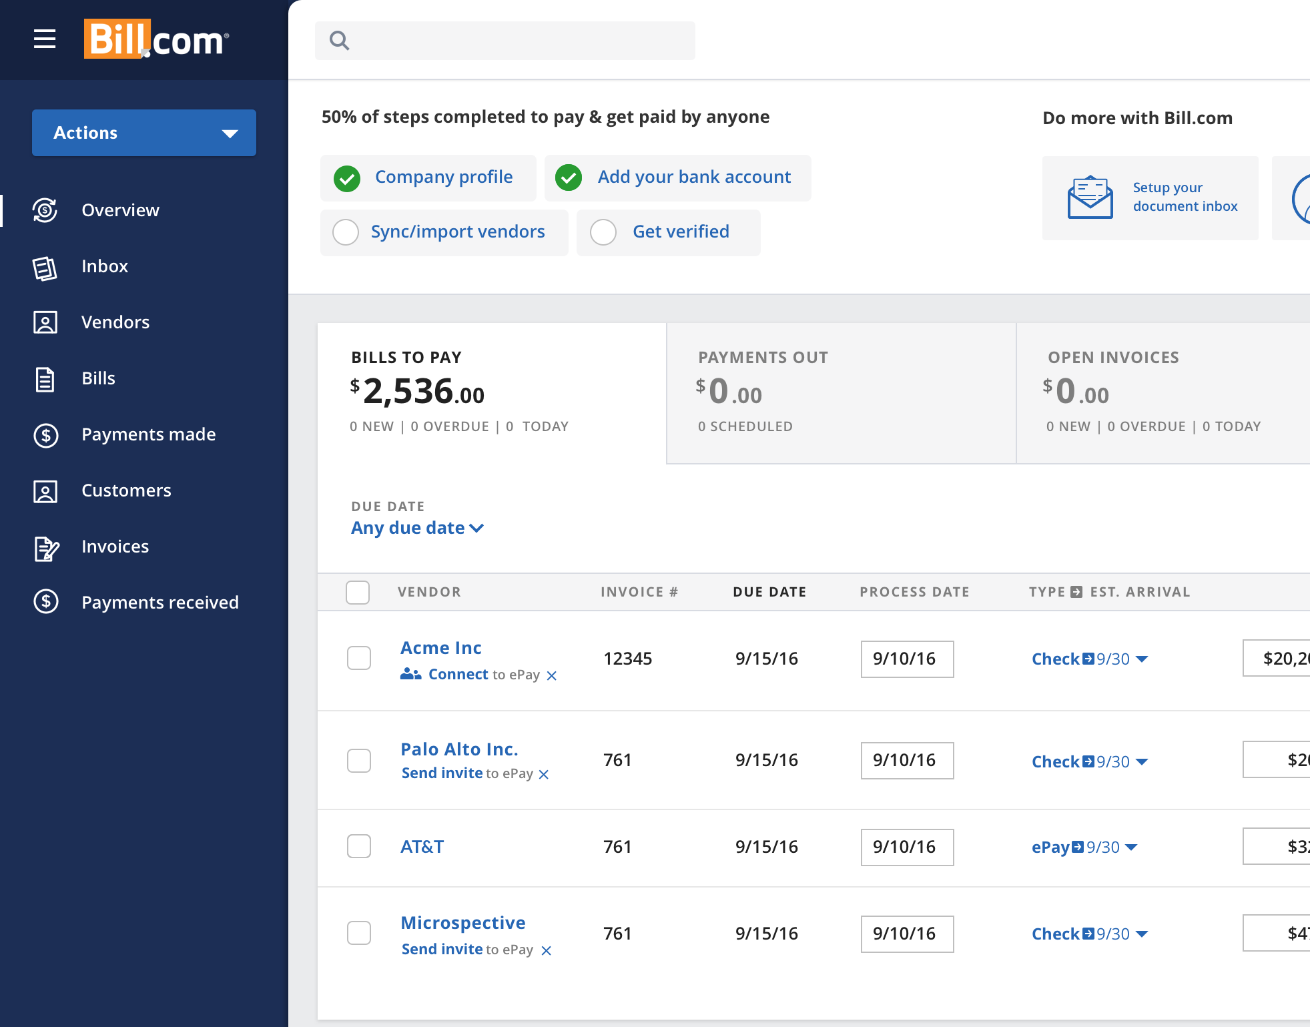Open Inbox from the sidebar
This screenshot has height=1027, width=1310.
(x=105, y=266)
